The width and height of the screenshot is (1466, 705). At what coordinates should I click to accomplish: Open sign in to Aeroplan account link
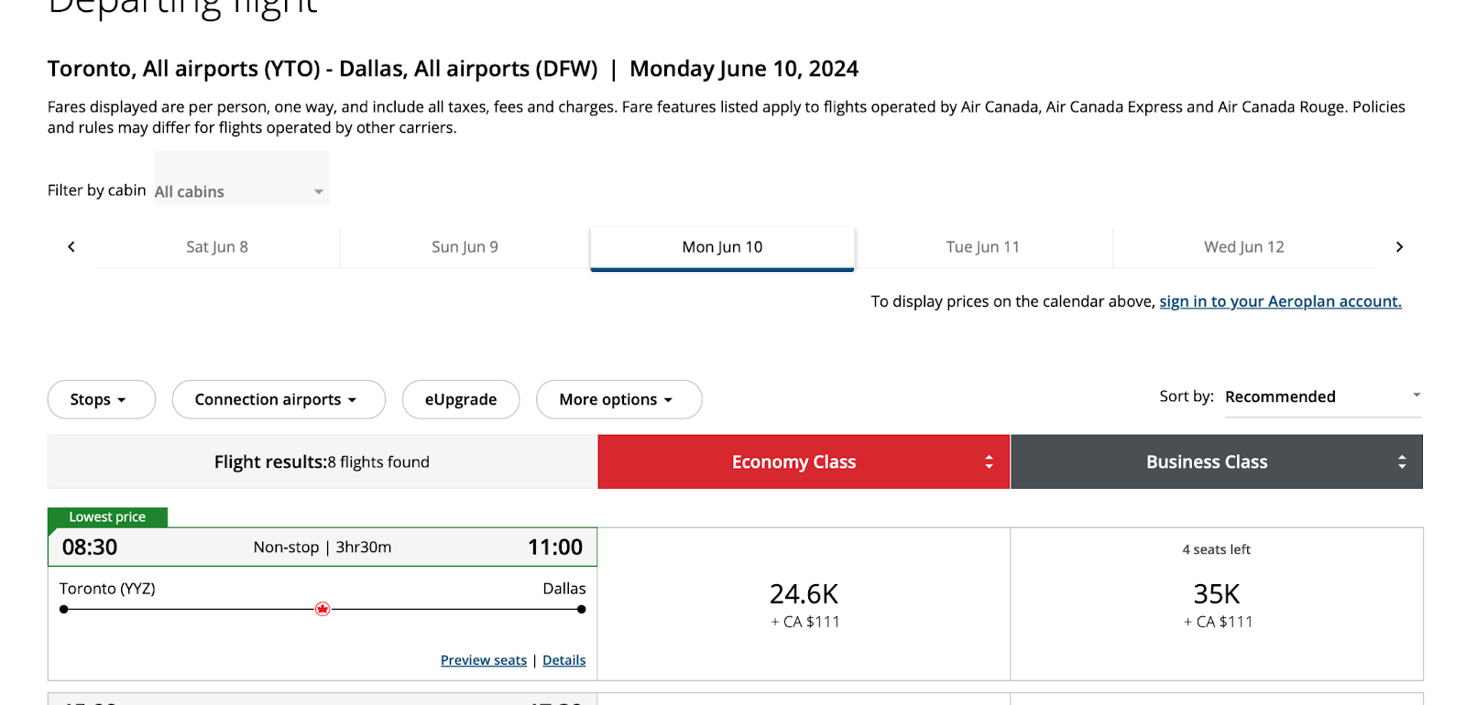(1280, 301)
